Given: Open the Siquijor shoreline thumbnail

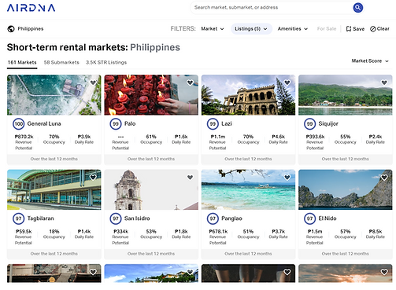Looking at the screenshot, I should point(346,95).
